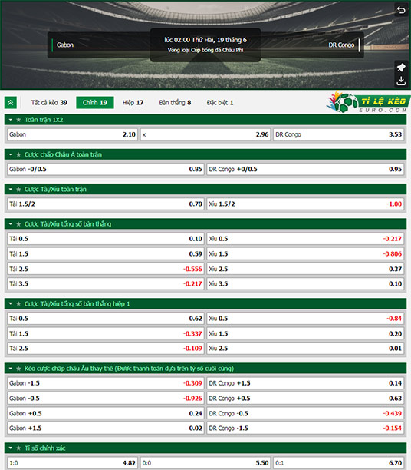This screenshot has width=411, height=470.
Task: Star the Cược chấp Châu Á toàn trận market
Action: tap(18, 154)
